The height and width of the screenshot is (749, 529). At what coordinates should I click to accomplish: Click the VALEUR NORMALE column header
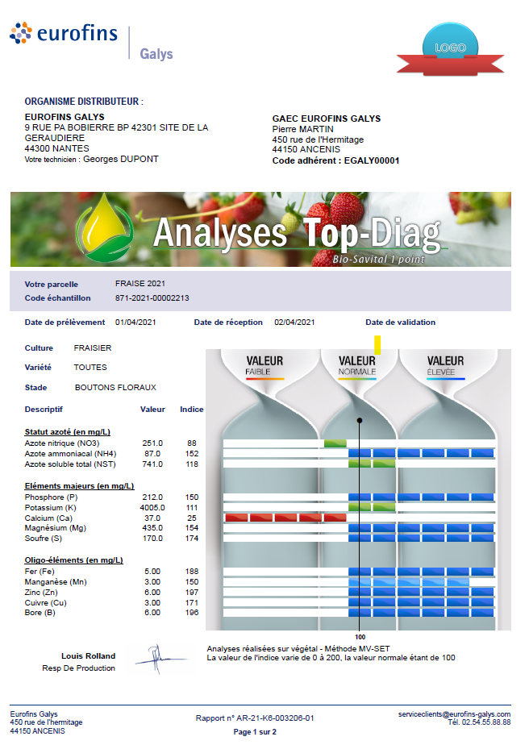click(x=357, y=366)
